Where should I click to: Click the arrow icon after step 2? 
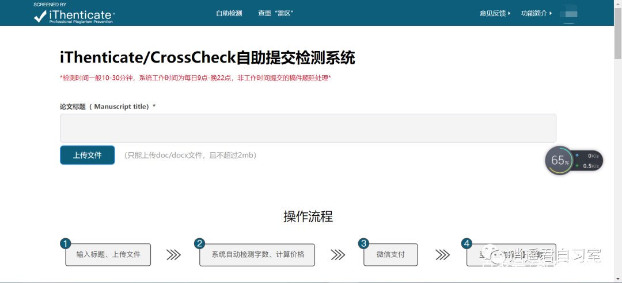(x=338, y=255)
